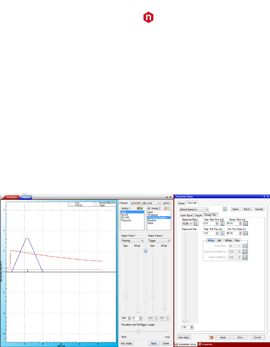Click the lock icon for Trap. Rise Time
The width and height of the screenshot is (270, 347).
[x=222, y=224]
